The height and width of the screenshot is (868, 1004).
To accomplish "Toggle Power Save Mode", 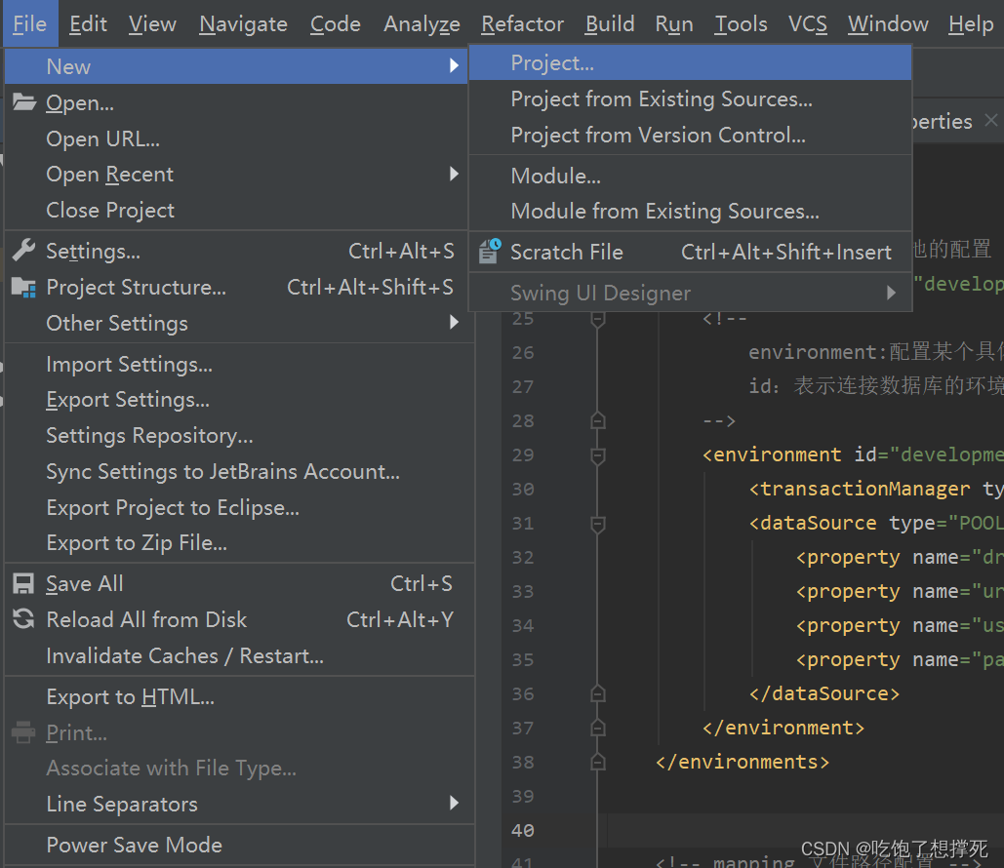I will [x=239, y=845].
